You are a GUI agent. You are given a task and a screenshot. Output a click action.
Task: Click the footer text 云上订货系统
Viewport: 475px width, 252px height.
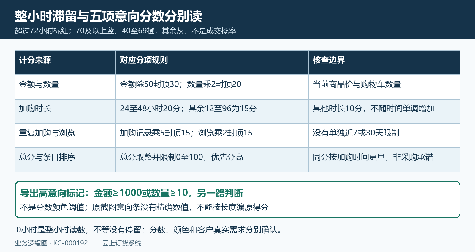coord(122,243)
